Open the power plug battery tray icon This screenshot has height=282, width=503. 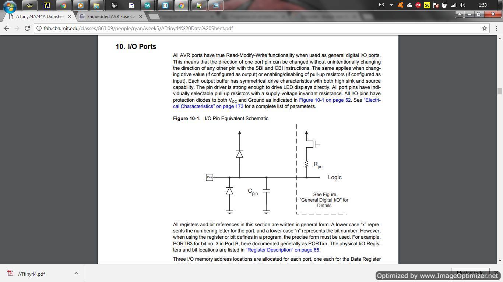click(445, 5)
